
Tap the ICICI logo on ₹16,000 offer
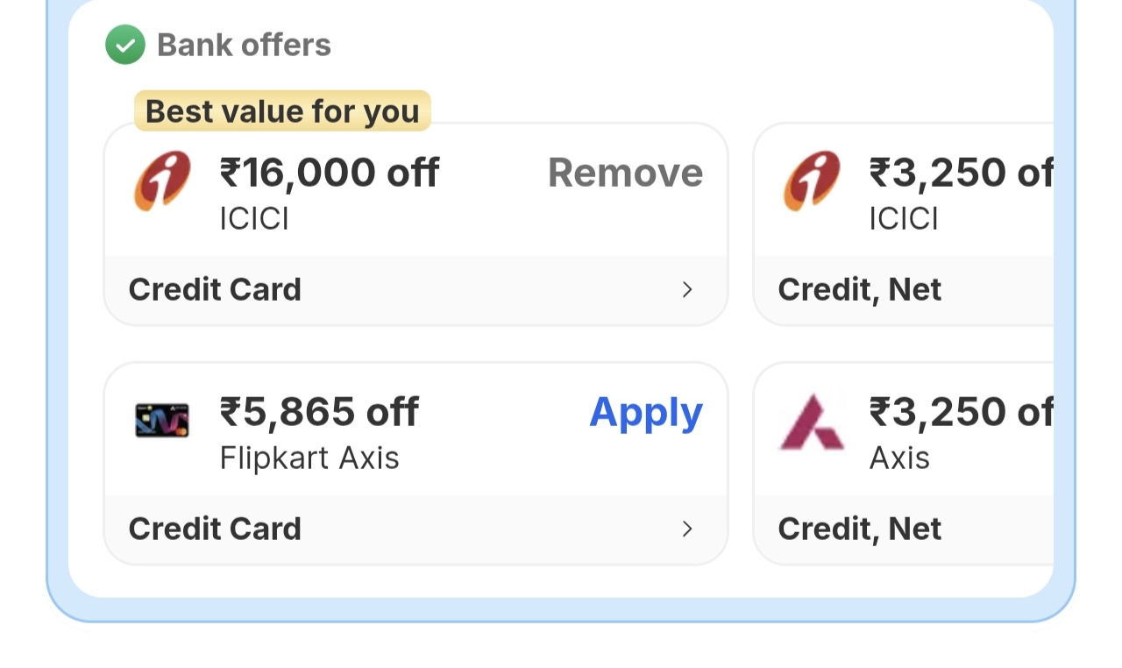(x=162, y=181)
